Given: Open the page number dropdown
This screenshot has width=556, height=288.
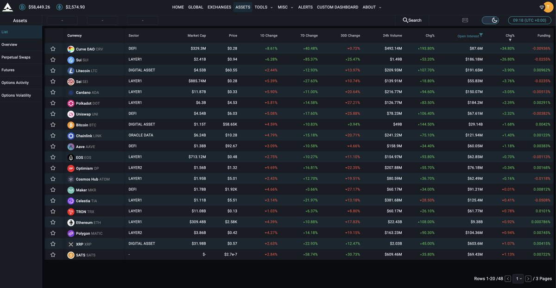Looking at the screenshot, I should pyautogui.click(x=518, y=279).
